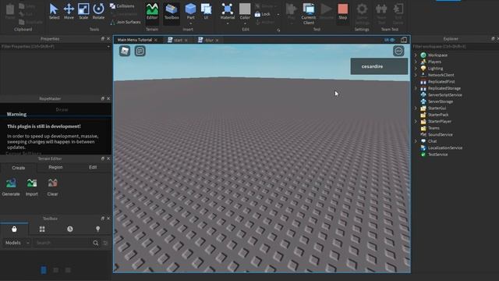Undock the Properties panel
This screenshot has width=499, height=281.
(x=102, y=38)
